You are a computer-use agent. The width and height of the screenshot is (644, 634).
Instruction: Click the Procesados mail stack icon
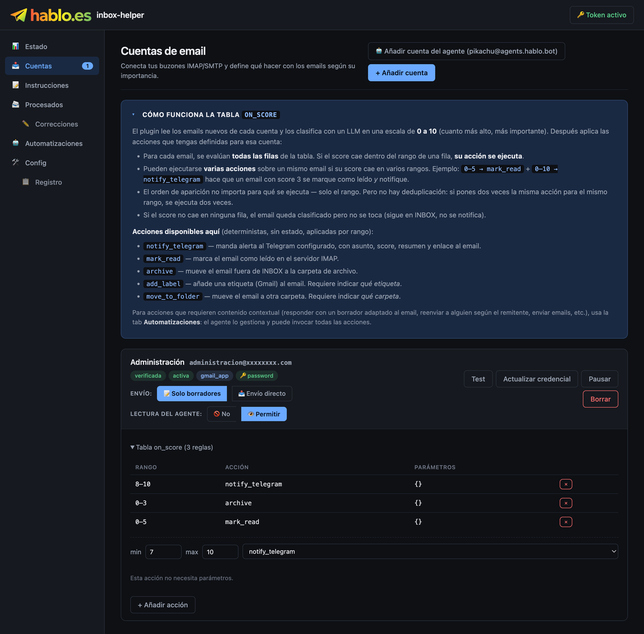[x=16, y=105]
